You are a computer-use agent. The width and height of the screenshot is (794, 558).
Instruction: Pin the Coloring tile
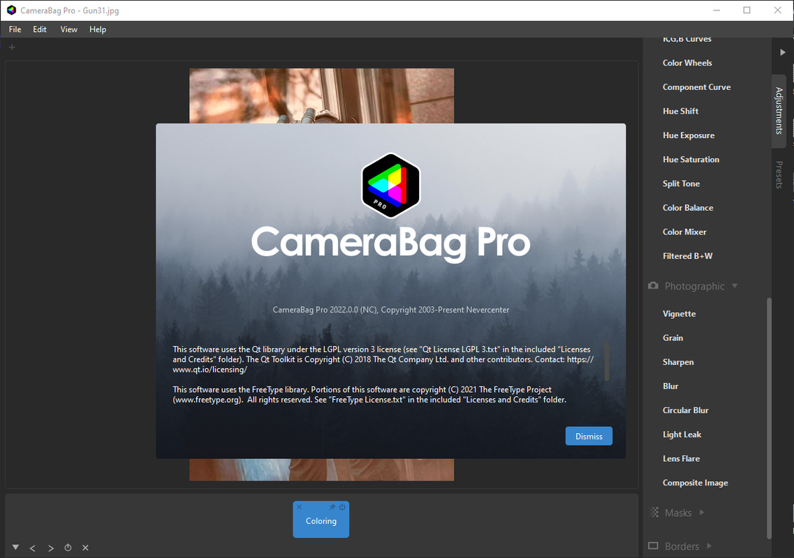tap(332, 507)
